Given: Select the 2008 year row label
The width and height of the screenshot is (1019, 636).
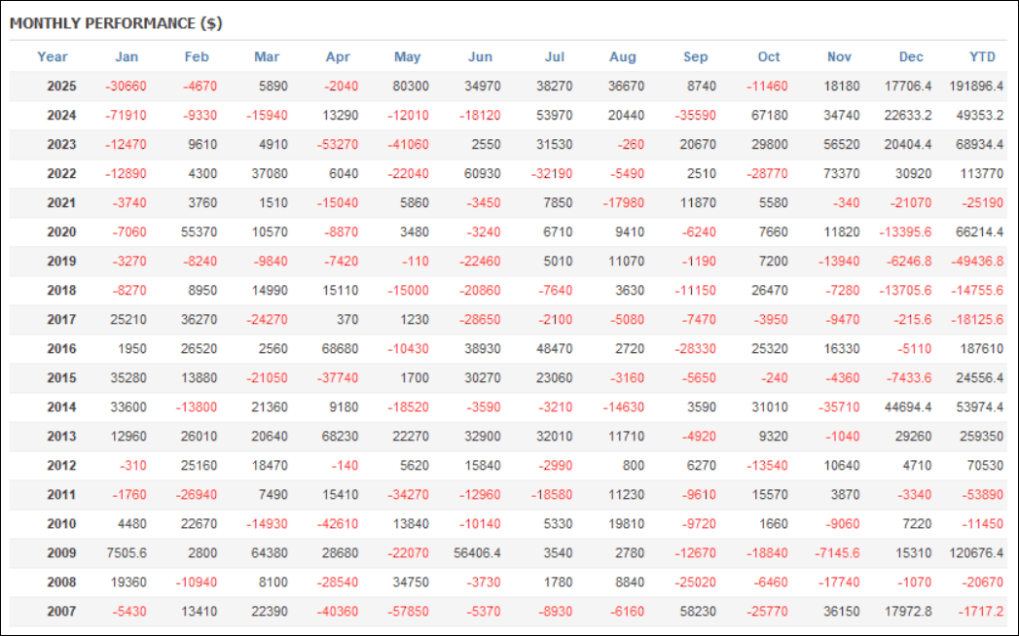Looking at the screenshot, I should click(61, 583).
